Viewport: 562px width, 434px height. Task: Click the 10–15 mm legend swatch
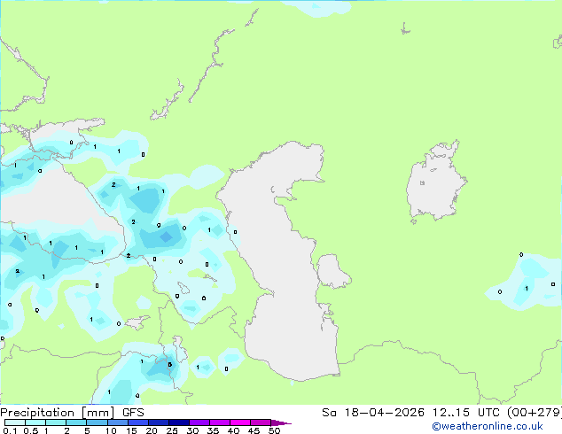(117, 422)
